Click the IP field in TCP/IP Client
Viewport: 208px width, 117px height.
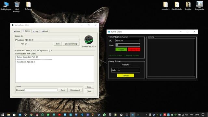[128, 41]
